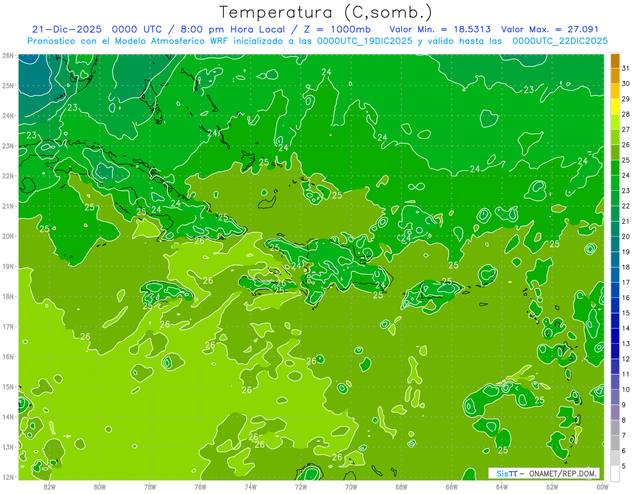Click the "80W" longitude axis label
Viewport: 640px width, 494px height.
point(100,487)
